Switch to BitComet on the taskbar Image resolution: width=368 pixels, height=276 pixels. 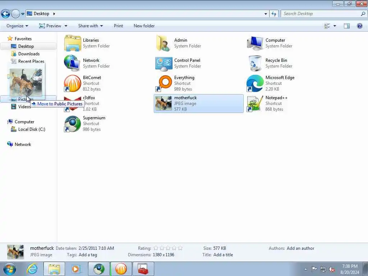click(121, 269)
